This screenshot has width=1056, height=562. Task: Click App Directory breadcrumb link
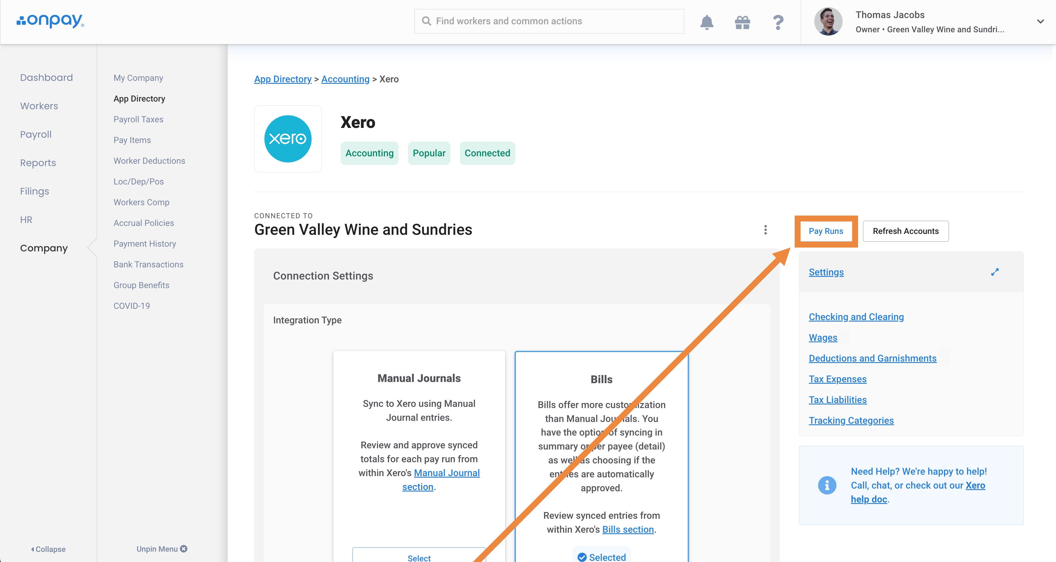(283, 79)
